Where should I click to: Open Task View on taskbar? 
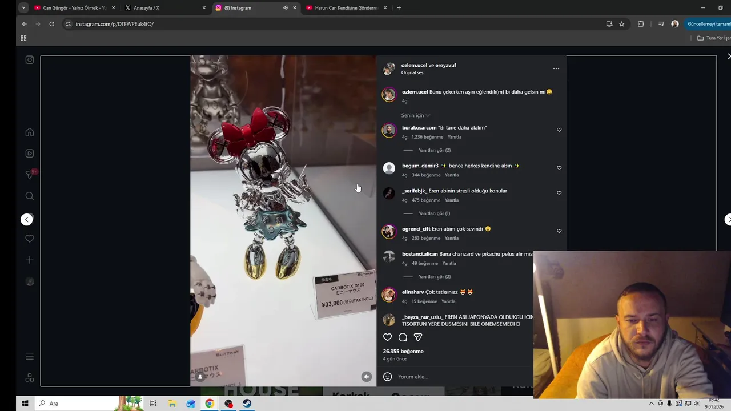(x=153, y=404)
